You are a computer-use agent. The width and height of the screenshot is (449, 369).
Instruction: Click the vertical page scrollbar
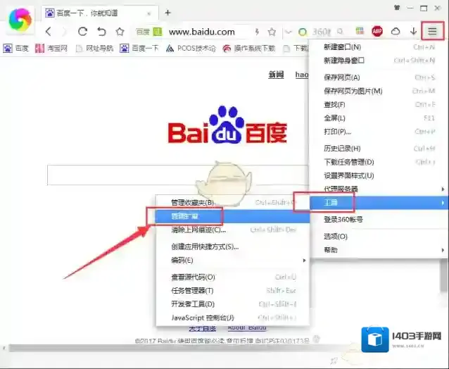click(444, 277)
